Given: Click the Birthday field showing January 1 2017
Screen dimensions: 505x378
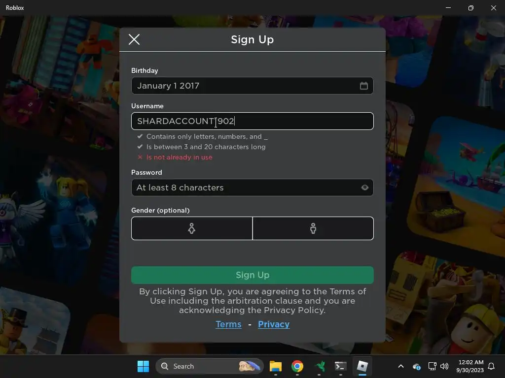Looking at the screenshot, I should [252, 86].
